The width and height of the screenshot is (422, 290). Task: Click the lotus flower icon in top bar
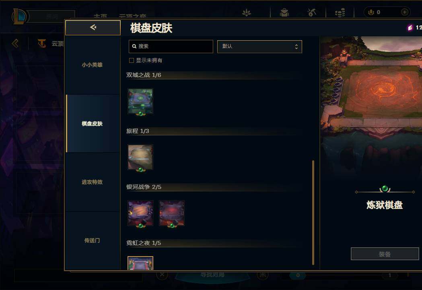(x=246, y=12)
